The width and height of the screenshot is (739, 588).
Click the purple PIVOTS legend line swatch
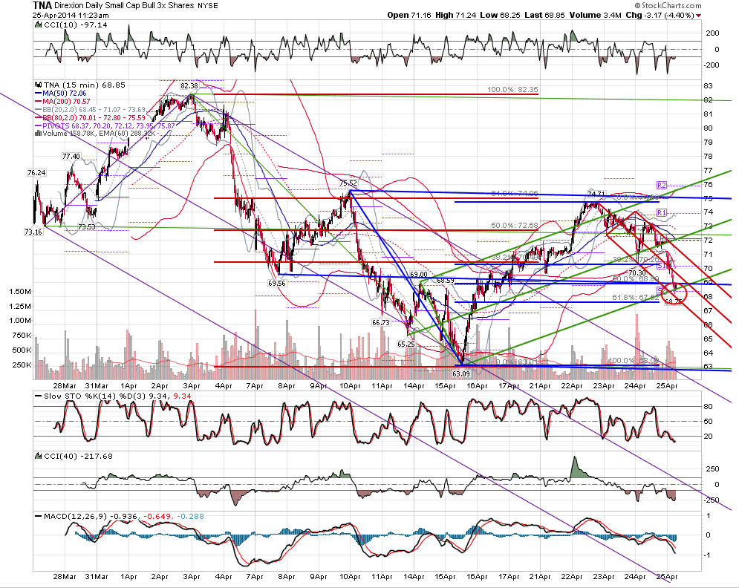tap(38, 125)
